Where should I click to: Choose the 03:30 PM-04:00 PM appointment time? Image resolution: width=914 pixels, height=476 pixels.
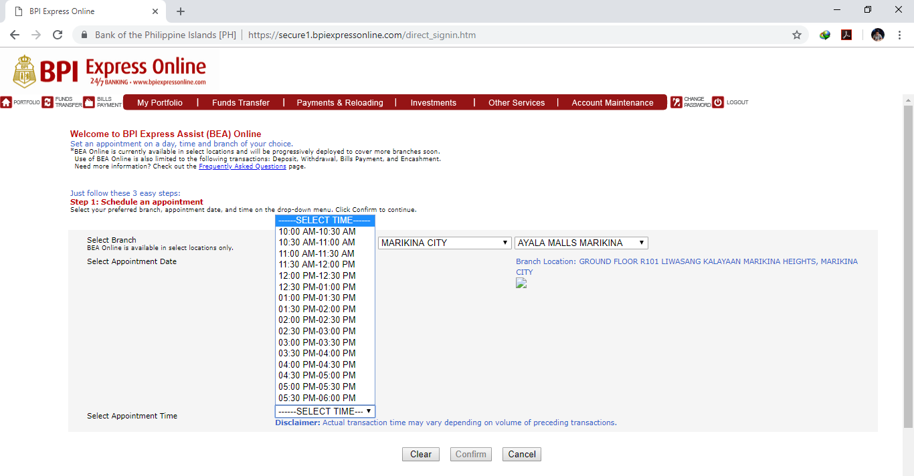[325, 353]
